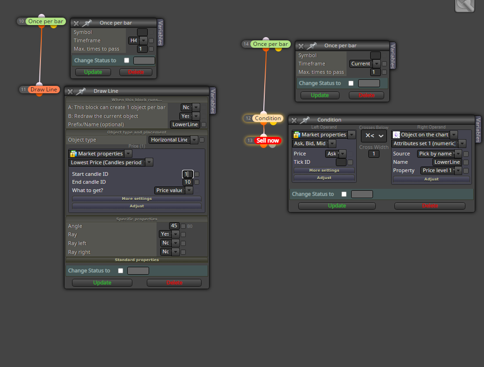Expand Standard properties section
This screenshot has width=484, height=367.
click(x=137, y=260)
